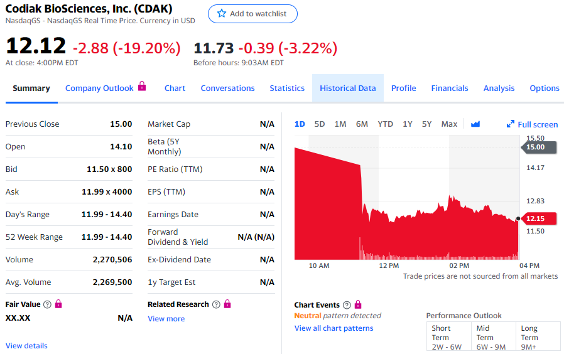This screenshot has height=354, width=564.
Task: Select the 5Y chart range
Action: coord(426,124)
